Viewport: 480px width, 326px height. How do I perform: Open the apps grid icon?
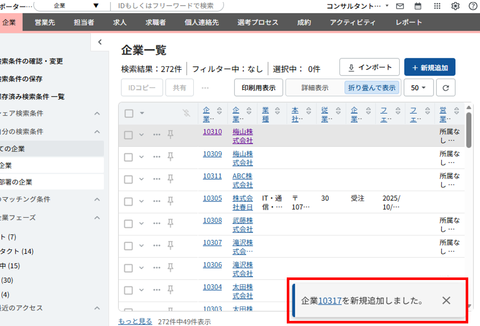click(x=437, y=6)
